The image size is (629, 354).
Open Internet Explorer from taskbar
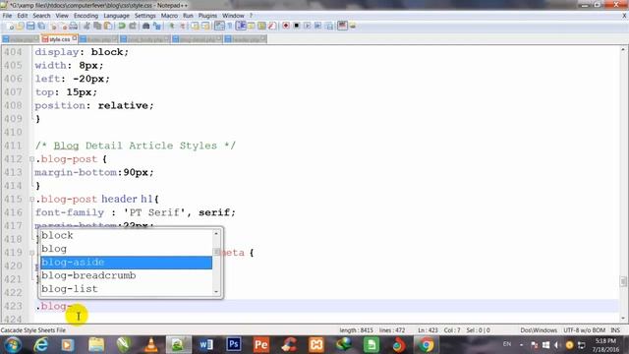click(x=41, y=345)
